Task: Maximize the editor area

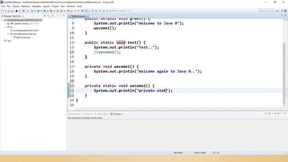Action: pos(285,16)
